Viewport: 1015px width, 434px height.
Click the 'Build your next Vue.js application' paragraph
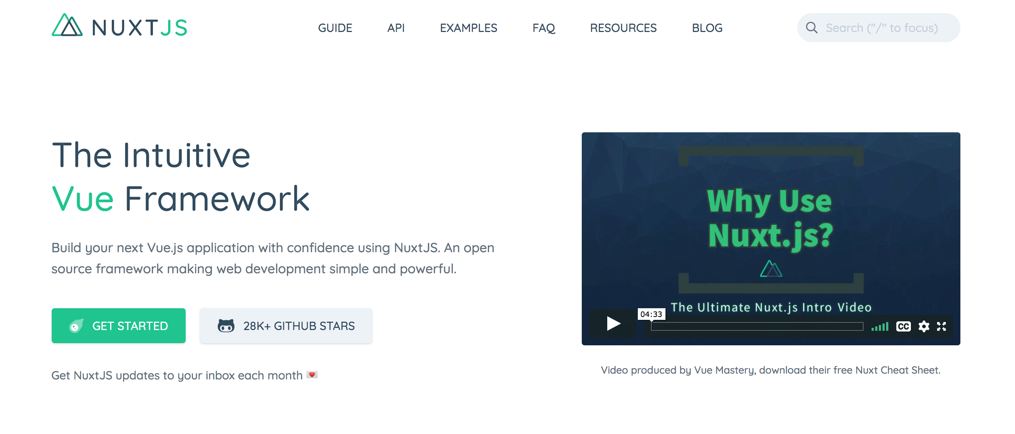(273, 258)
